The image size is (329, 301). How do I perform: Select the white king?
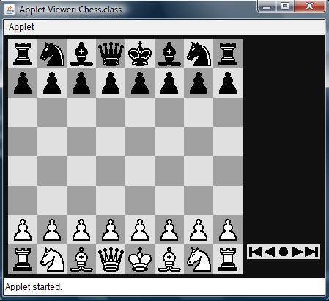[x=140, y=259]
